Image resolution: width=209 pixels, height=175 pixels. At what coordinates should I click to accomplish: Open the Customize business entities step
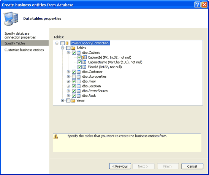tap(24, 50)
